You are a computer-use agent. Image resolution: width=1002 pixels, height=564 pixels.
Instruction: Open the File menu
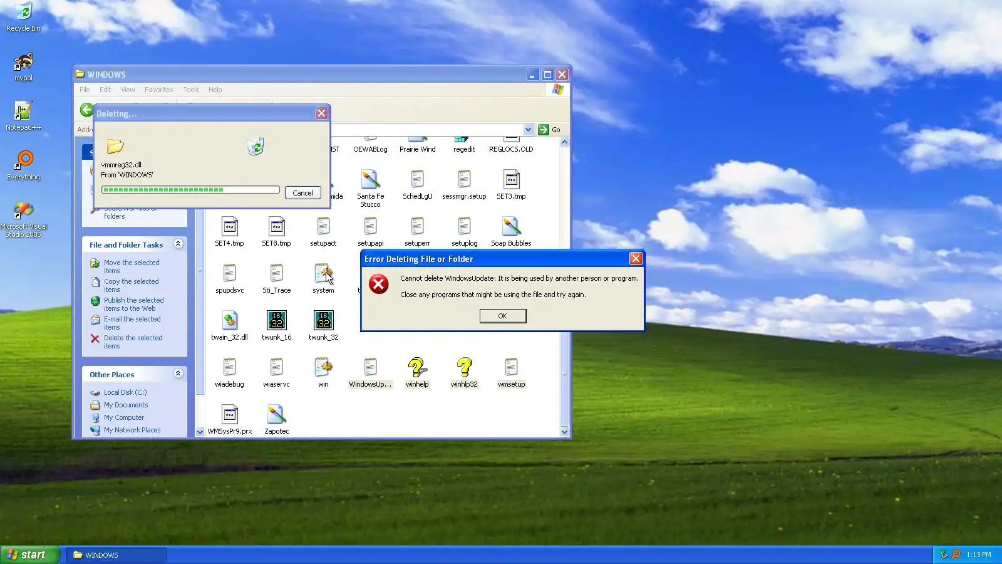(85, 90)
